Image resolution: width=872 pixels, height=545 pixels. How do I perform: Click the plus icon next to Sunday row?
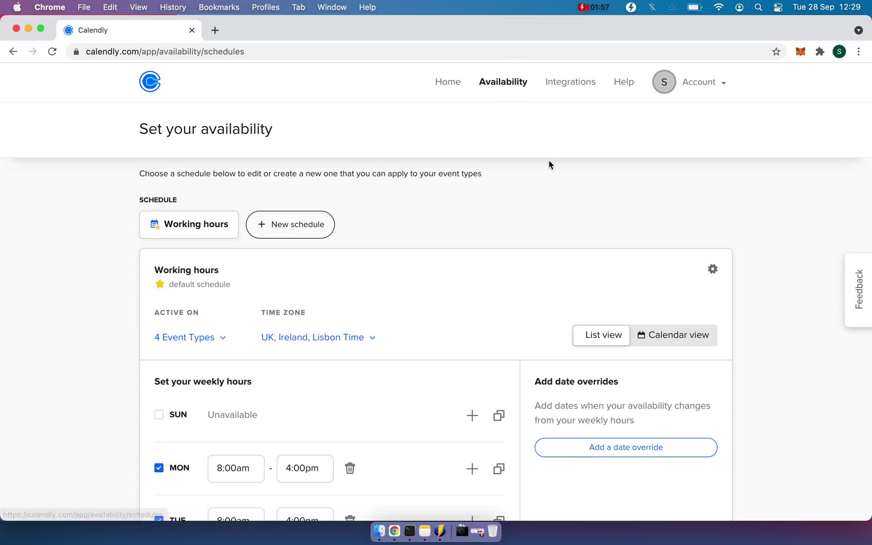472,414
